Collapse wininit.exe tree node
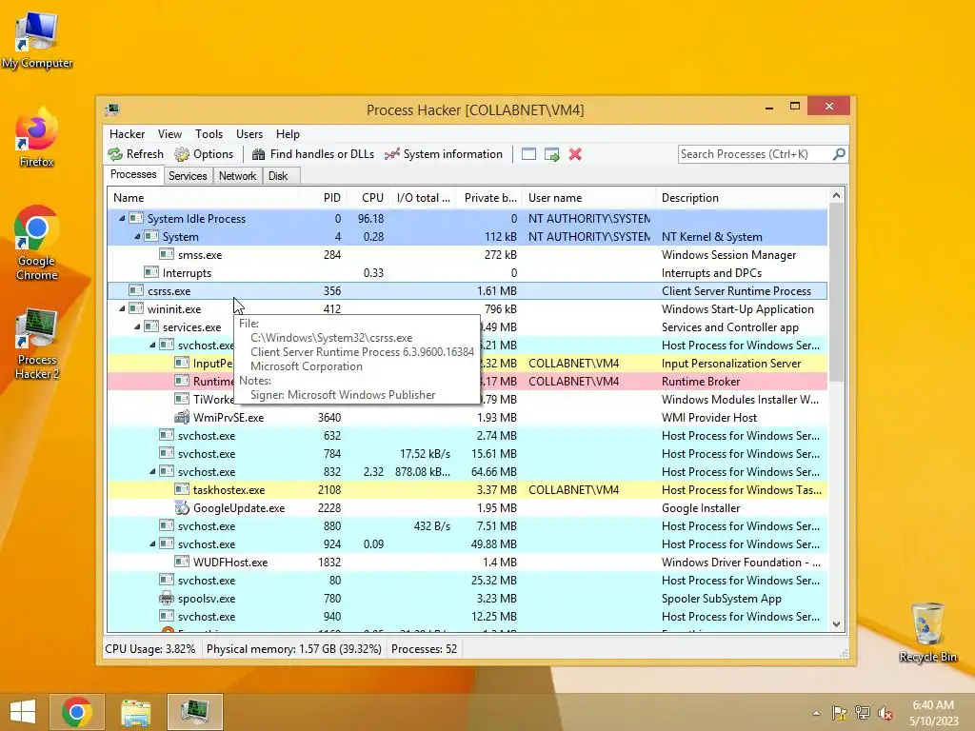This screenshot has width=975, height=731. (122, 308)
